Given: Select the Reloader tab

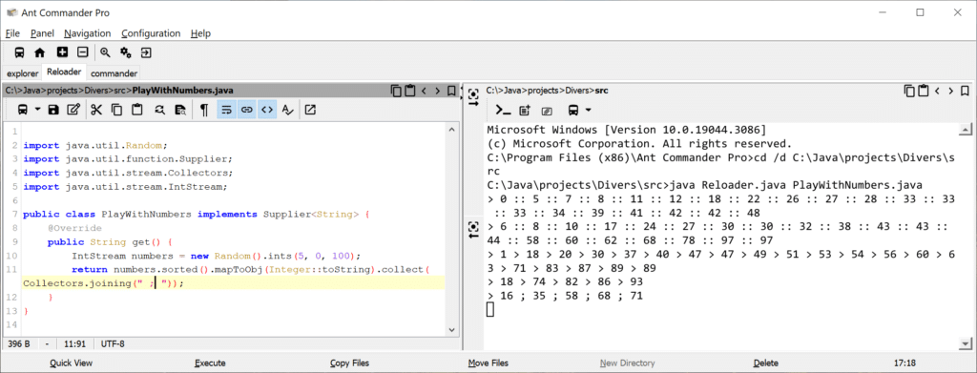Looking at the screenshot, I should tap(64, 72).
